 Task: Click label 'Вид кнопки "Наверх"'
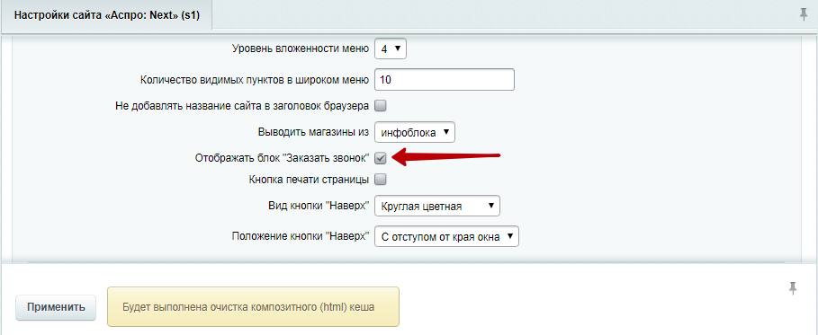tap(319, 206)
